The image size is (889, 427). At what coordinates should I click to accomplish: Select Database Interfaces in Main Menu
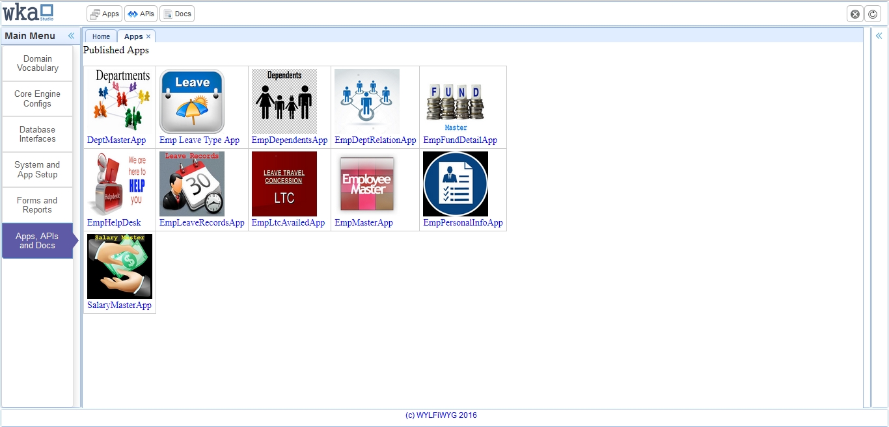[37, 135]
